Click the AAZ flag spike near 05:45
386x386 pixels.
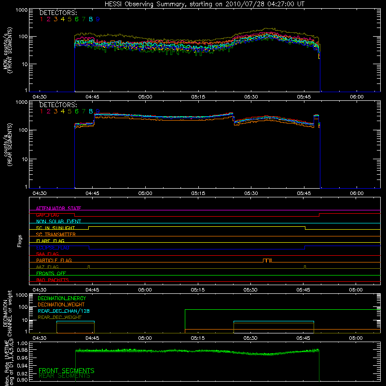tap(305, 267)
